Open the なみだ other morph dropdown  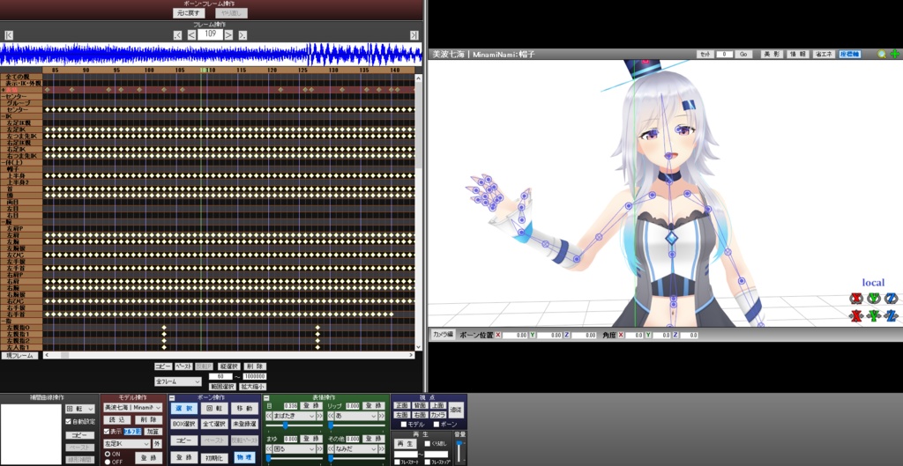(x=356, y=448)
